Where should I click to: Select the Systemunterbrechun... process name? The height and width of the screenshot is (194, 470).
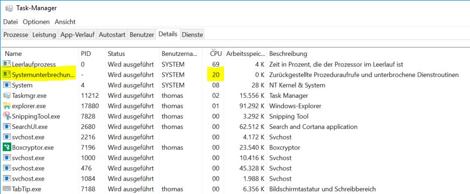[x=44, y=75]
